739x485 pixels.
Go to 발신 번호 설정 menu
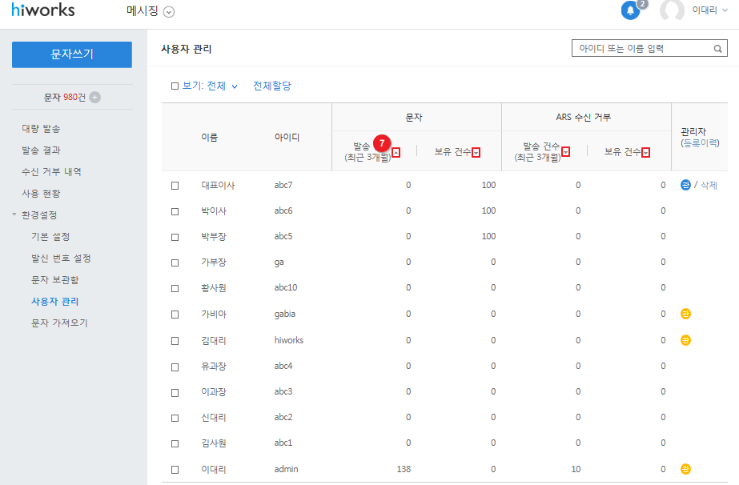click(x=60, y=259)
